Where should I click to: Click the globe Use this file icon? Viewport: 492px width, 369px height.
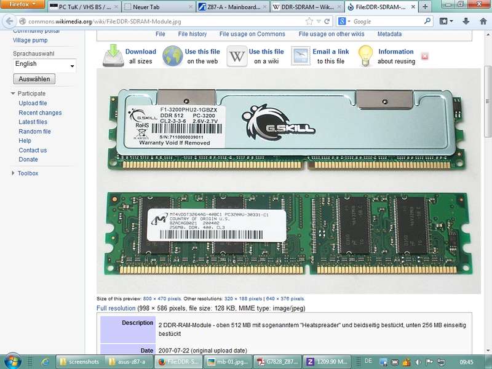[173, 55]
